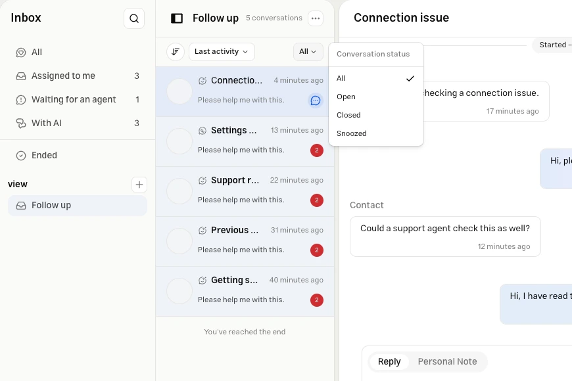Click unread badge on Support conversation
The width and height of the screenshot is (572, 381).
point(317,200)
